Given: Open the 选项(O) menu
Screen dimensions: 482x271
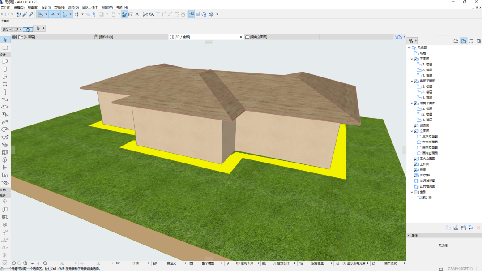Looking at the screenshot, I should (73, 7).
